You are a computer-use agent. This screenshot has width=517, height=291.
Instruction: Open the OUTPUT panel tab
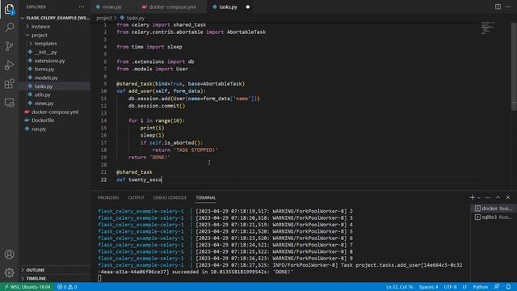point(136,197)
